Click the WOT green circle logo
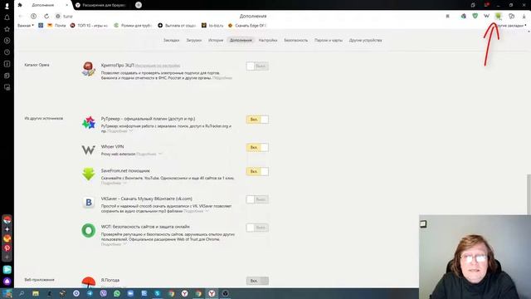Screen dimensions: 531x299 click(x=89, y=231)
